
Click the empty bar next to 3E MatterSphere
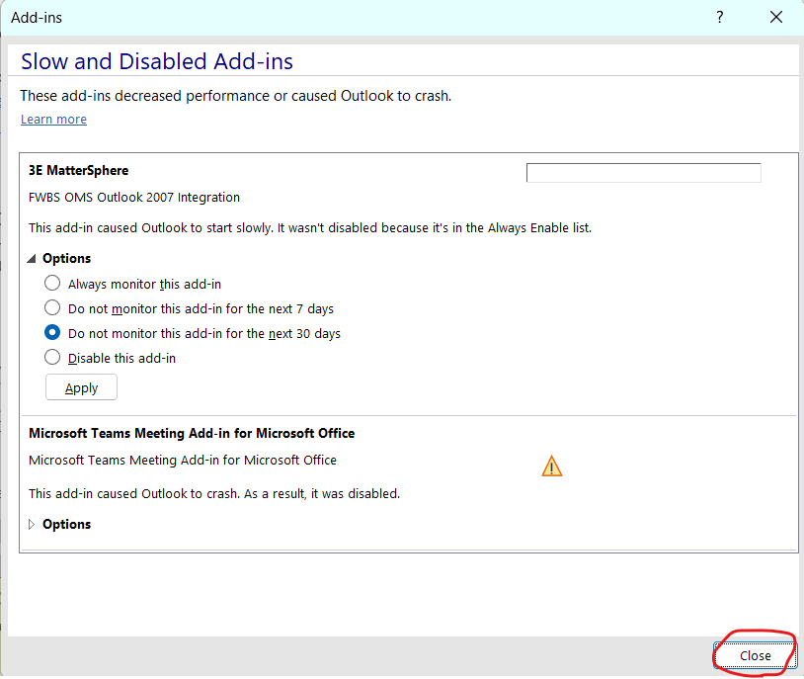pos(644,172)
